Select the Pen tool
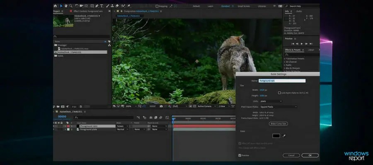The height and width of the screenshot is (165, 373). click(x=97, y=6)
